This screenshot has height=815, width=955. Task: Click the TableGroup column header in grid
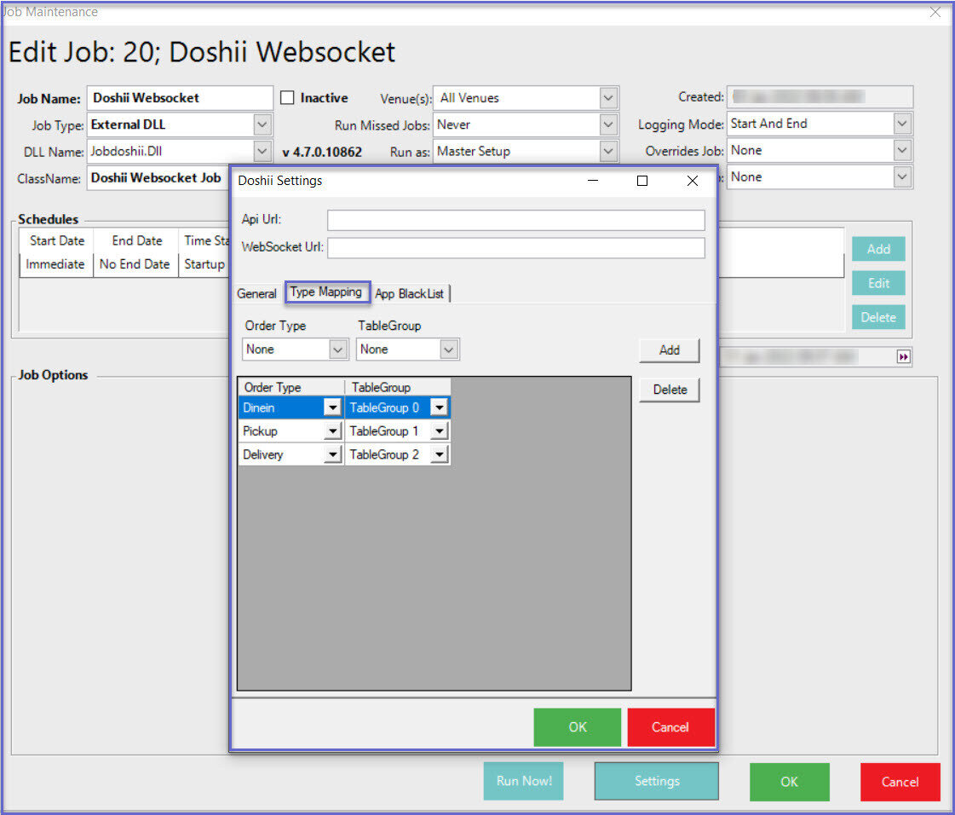coord(397,387)
